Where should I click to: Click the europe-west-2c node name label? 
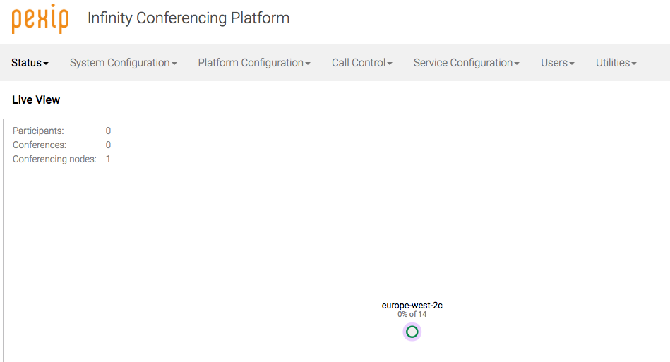[412, 306]
